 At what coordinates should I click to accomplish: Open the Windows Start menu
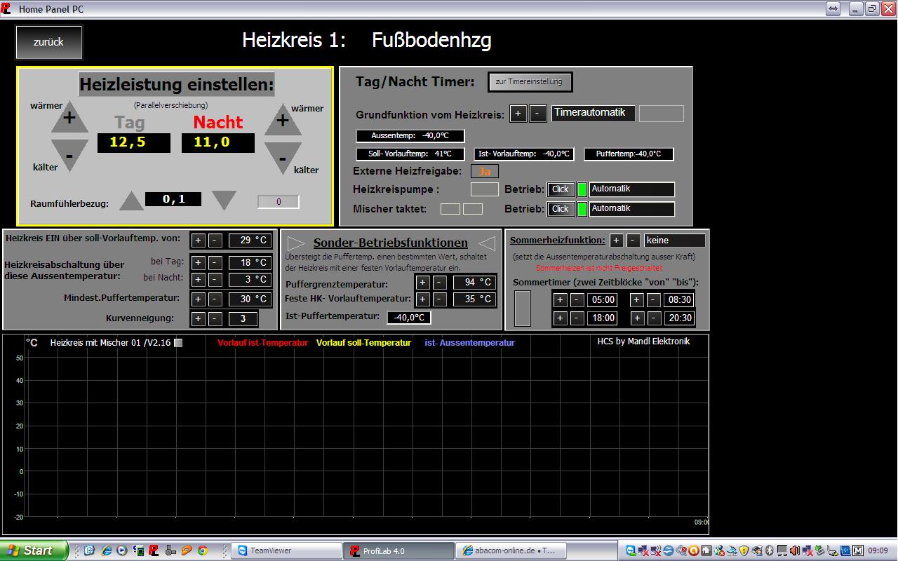[x=34, y=550]
